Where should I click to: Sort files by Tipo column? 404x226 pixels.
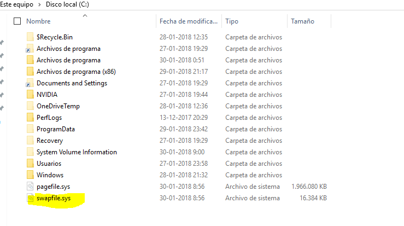coord(232,21)
